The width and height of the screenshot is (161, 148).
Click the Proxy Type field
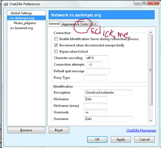(95, 78)
